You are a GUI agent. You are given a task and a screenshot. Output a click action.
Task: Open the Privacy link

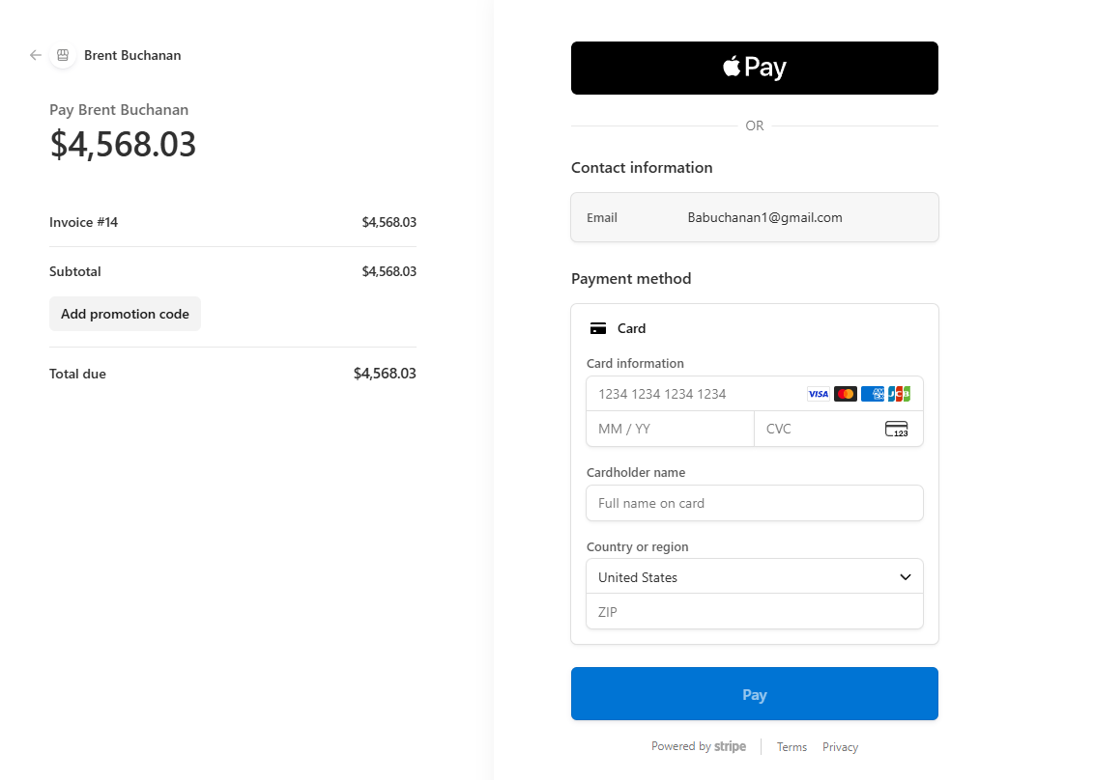tap(840, 746)
